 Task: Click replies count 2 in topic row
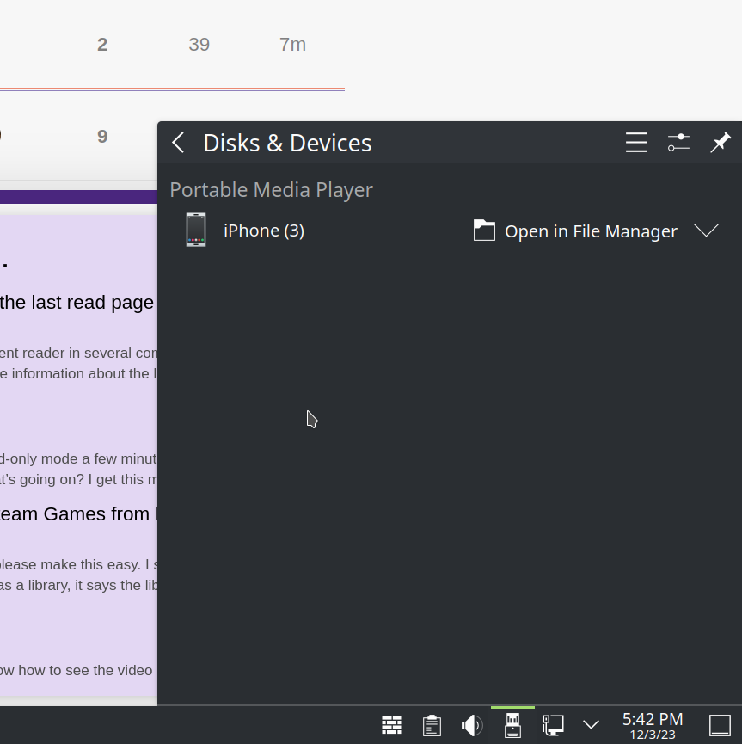pyautogui.click(x=102, y=45)
